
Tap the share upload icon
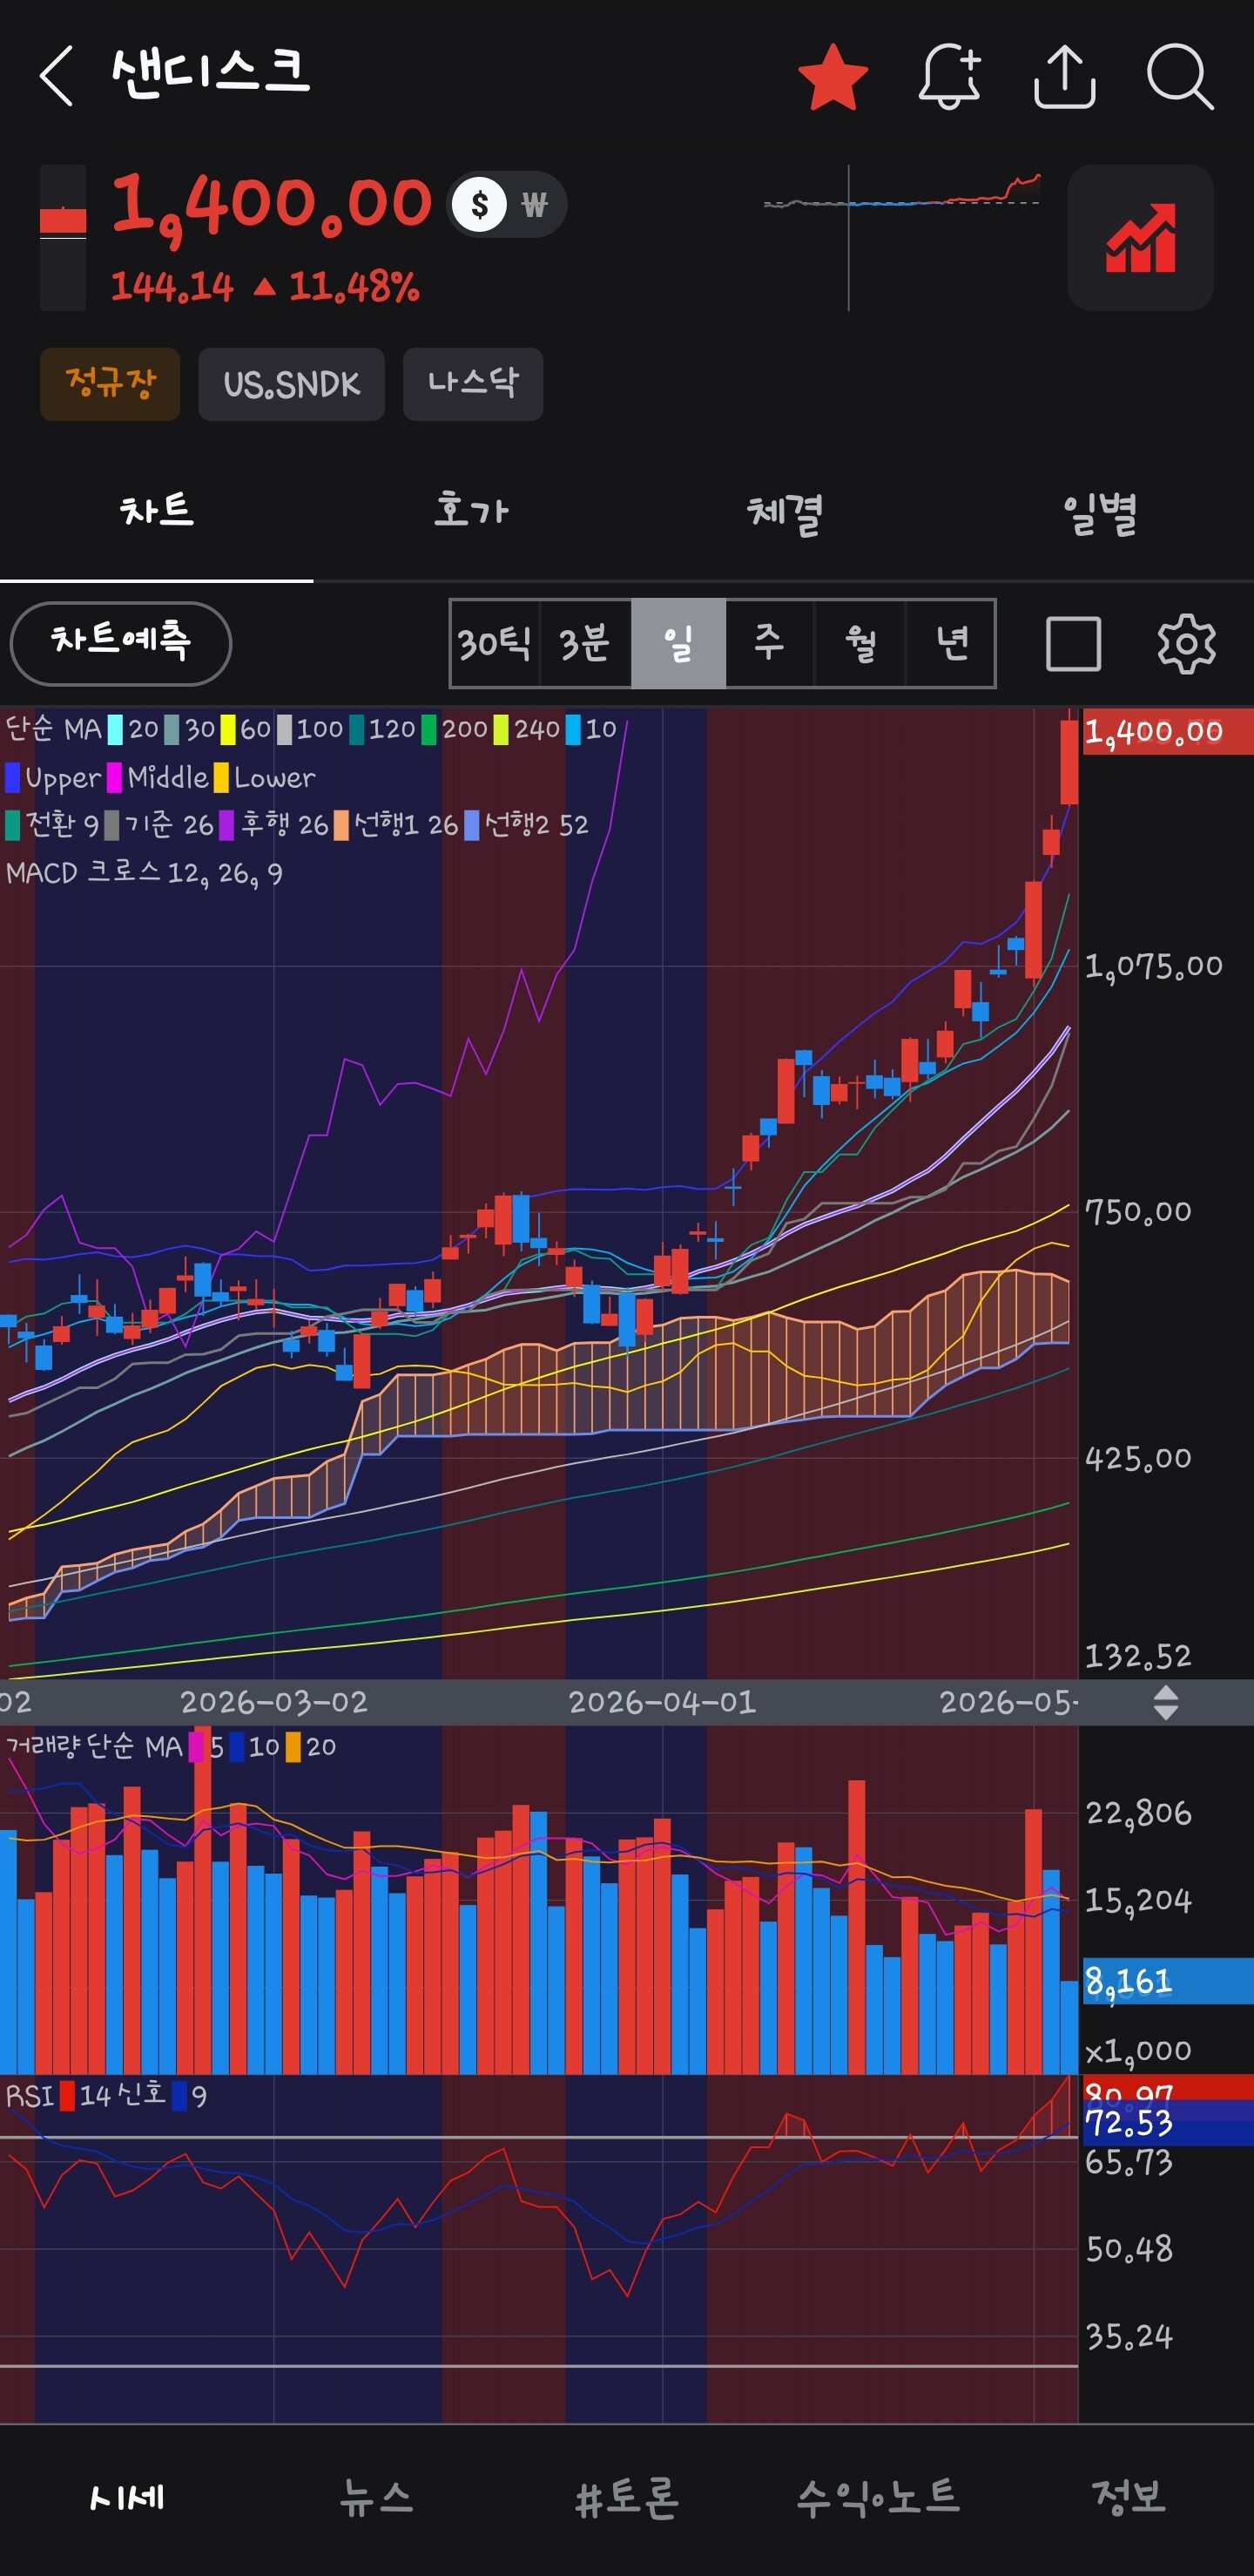pos(1064,76)
